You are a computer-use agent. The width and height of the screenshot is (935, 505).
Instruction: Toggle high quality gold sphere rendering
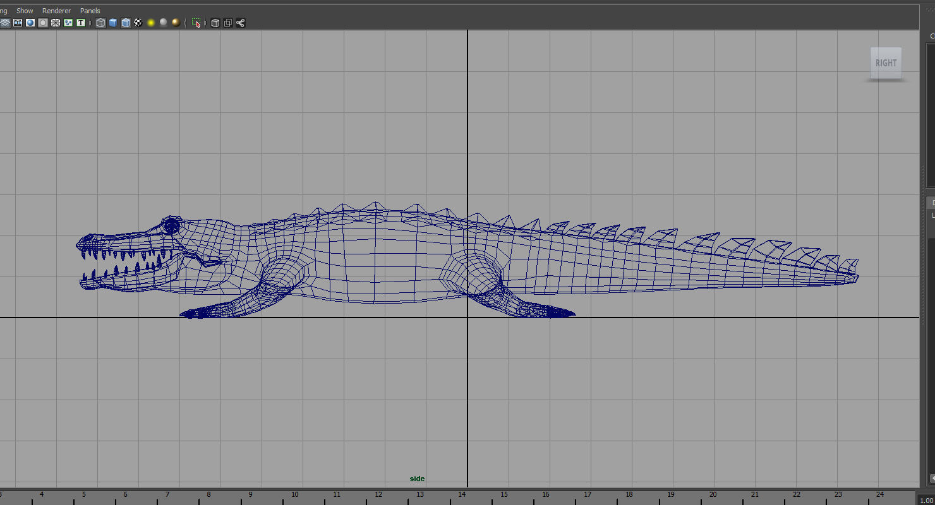pos(176,23)
